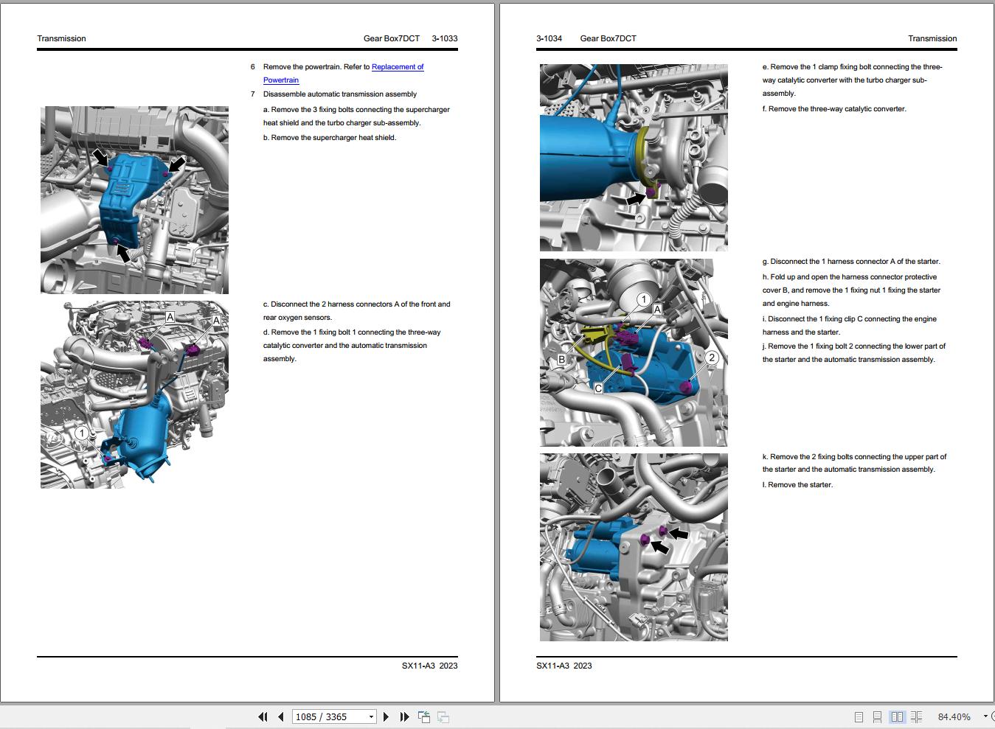Click the "Powertrain" hyperlink
This screenshot has height=729, width=995.
(281, 80)
